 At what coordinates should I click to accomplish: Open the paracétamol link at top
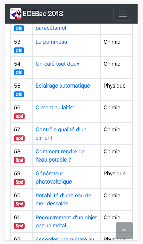point(51,28)
